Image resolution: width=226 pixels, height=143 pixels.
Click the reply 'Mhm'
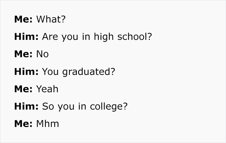(x=48, y=124)
